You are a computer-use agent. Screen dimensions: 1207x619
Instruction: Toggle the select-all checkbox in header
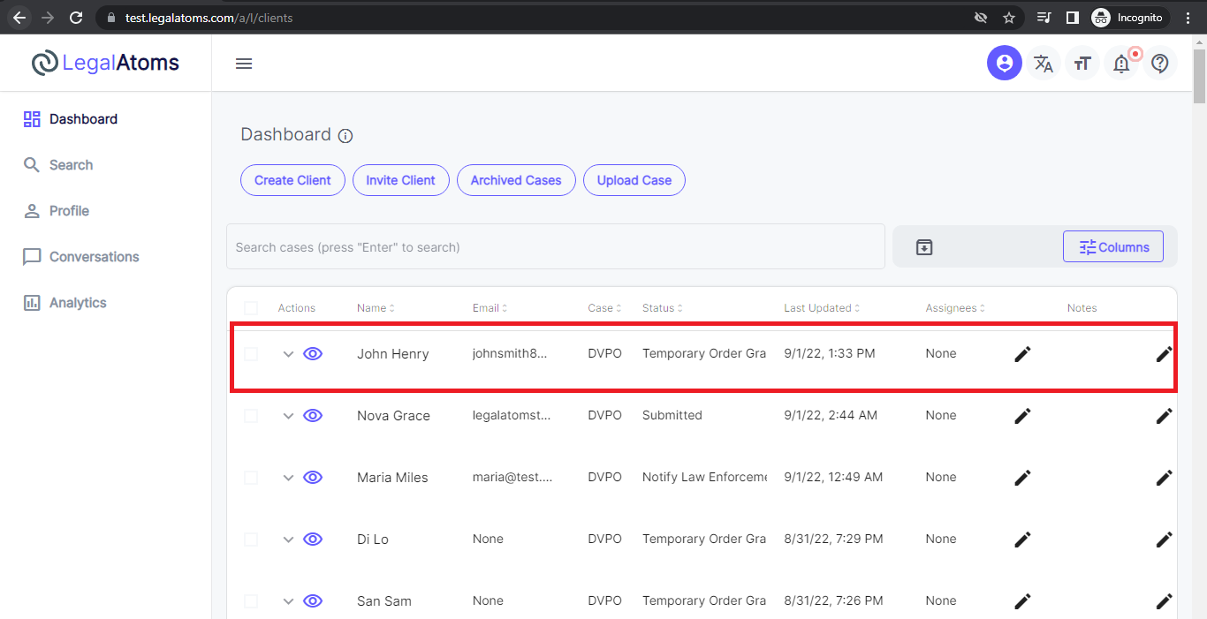[x=251, y=308]
